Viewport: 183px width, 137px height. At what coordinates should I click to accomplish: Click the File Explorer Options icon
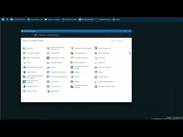(x=72, y=58)
